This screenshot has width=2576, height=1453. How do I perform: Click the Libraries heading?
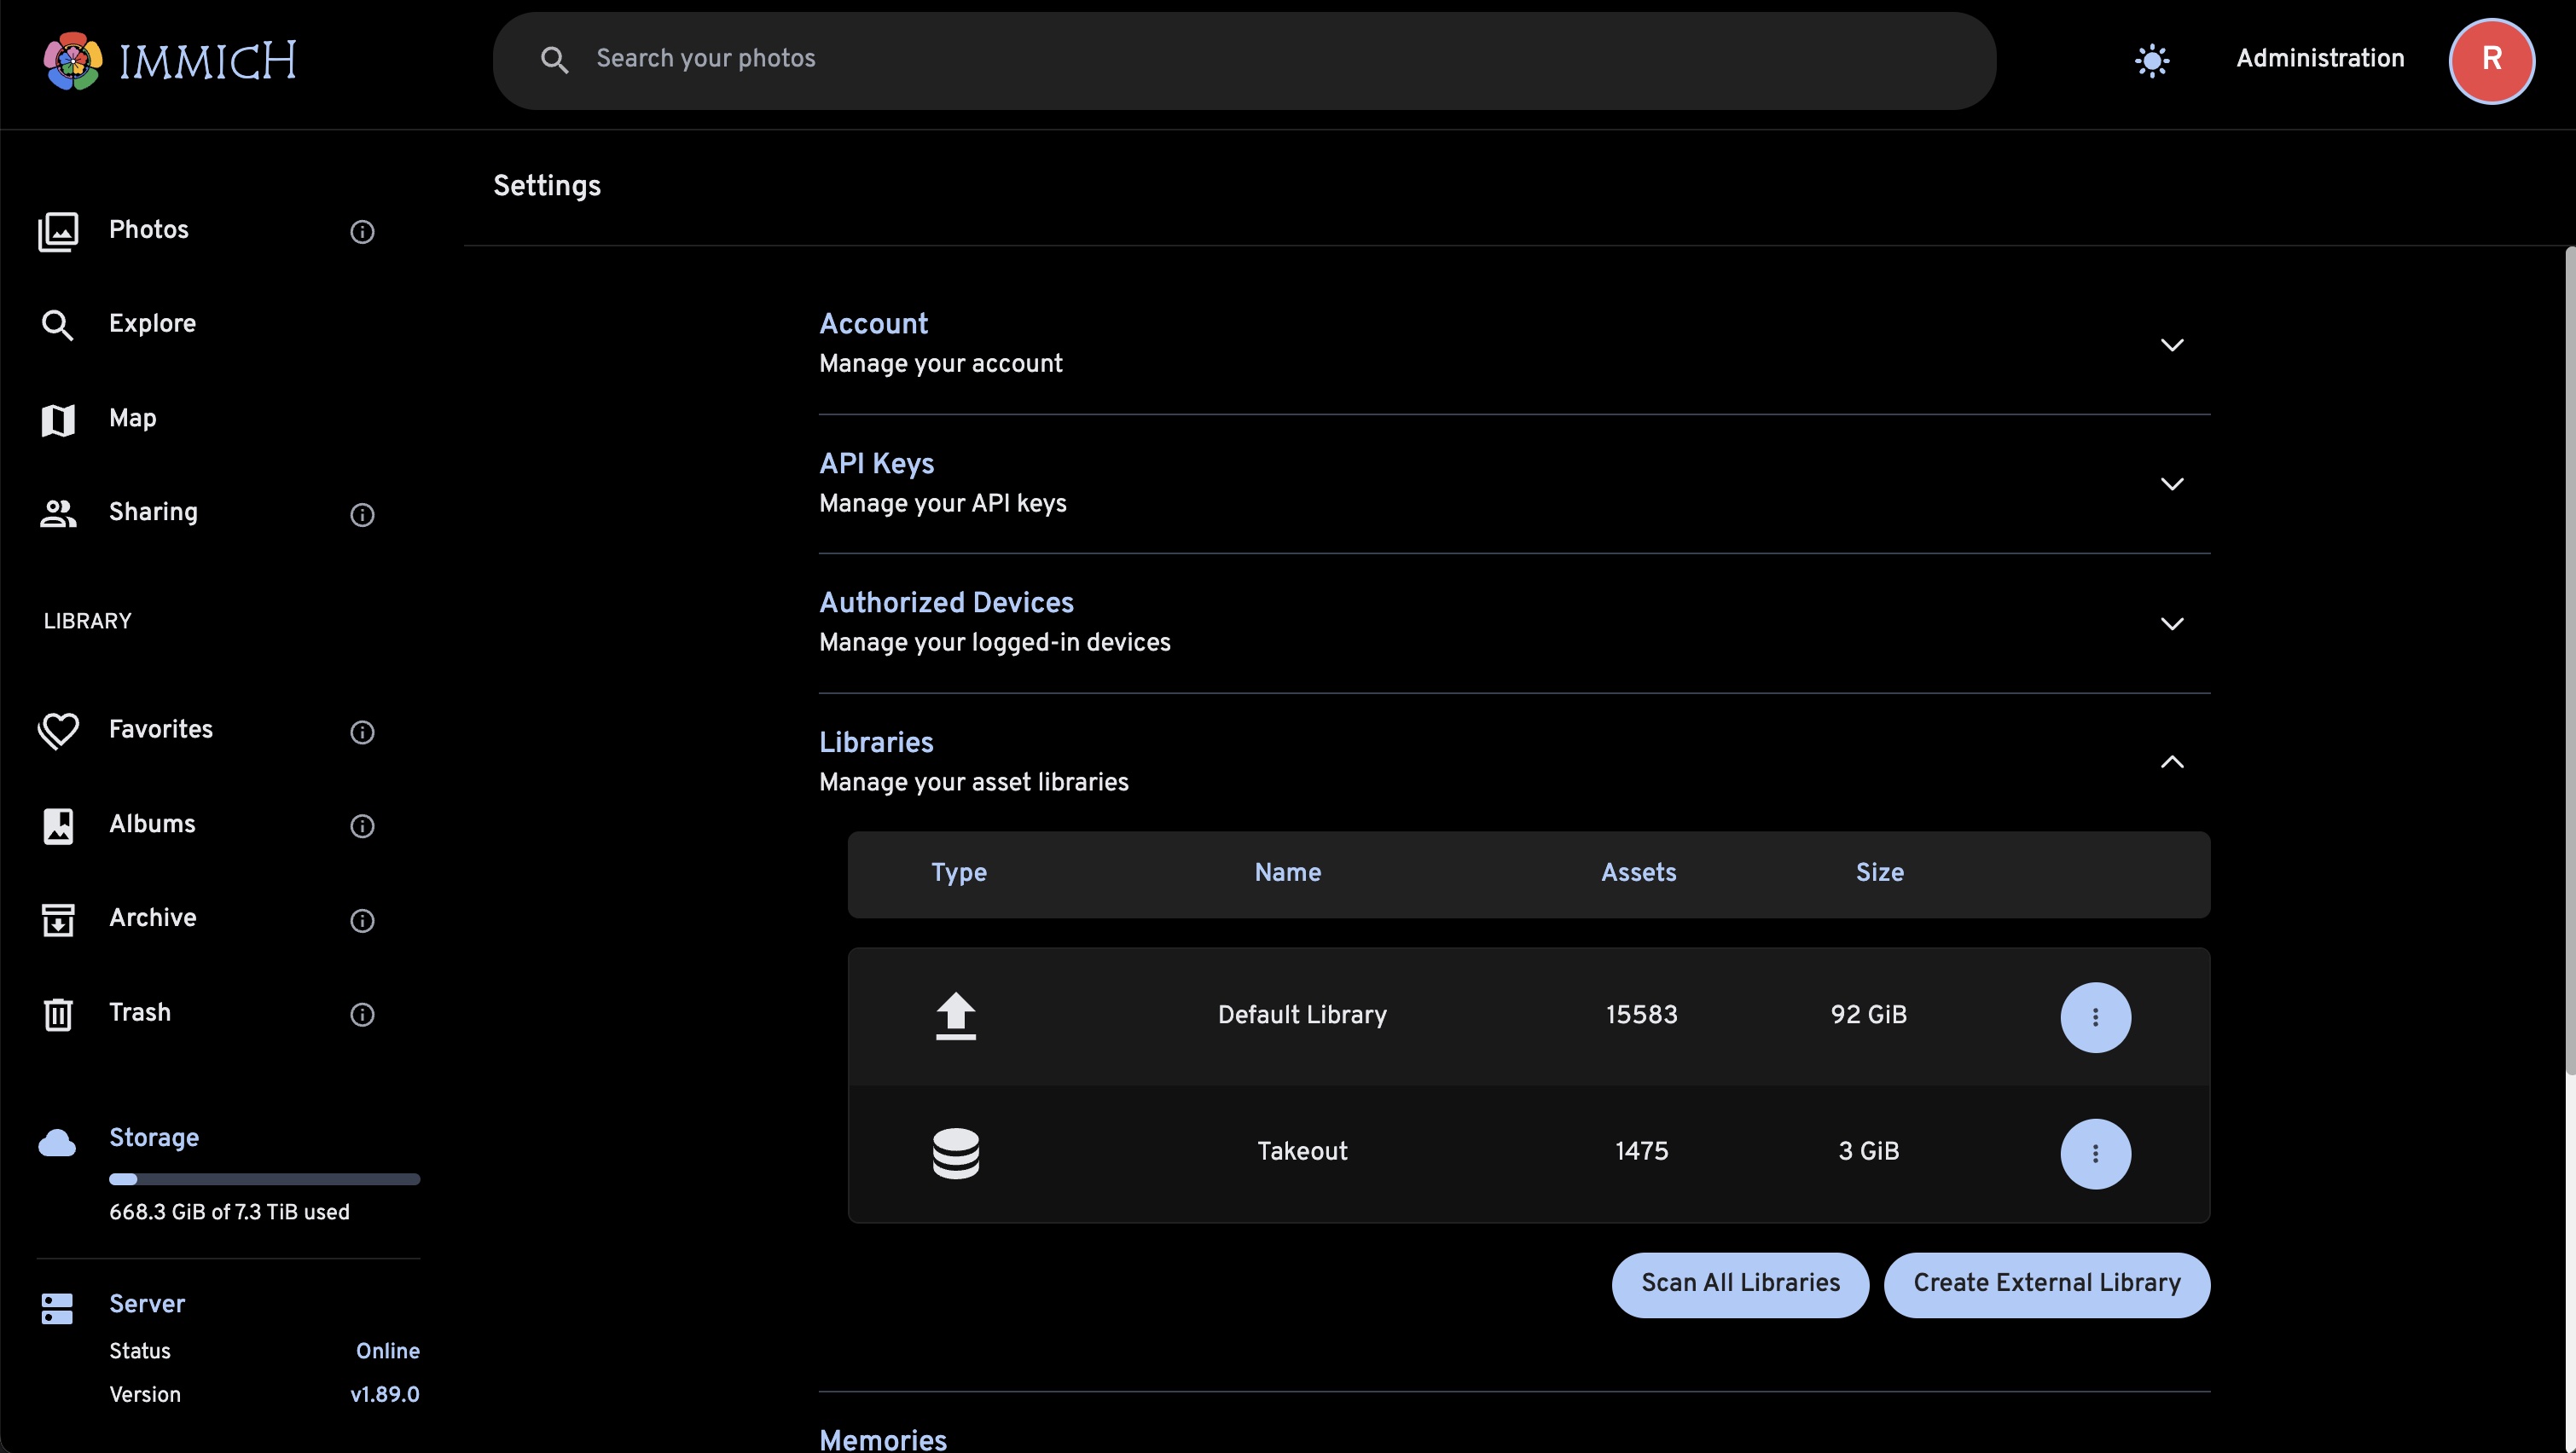(x=876, y=742)
